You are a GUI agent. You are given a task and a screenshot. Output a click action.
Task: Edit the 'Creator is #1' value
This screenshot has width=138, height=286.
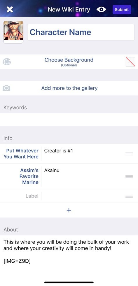coord(59,151)
